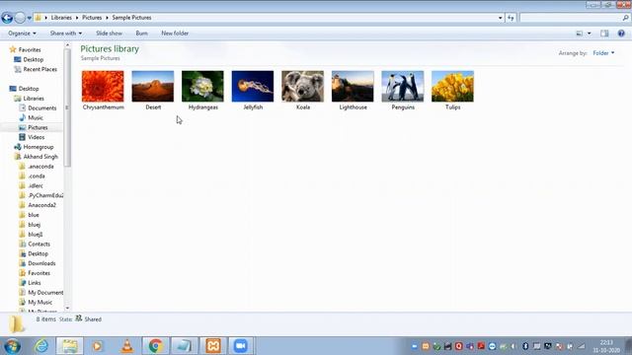Open the My Music folder in the tree

39,302
